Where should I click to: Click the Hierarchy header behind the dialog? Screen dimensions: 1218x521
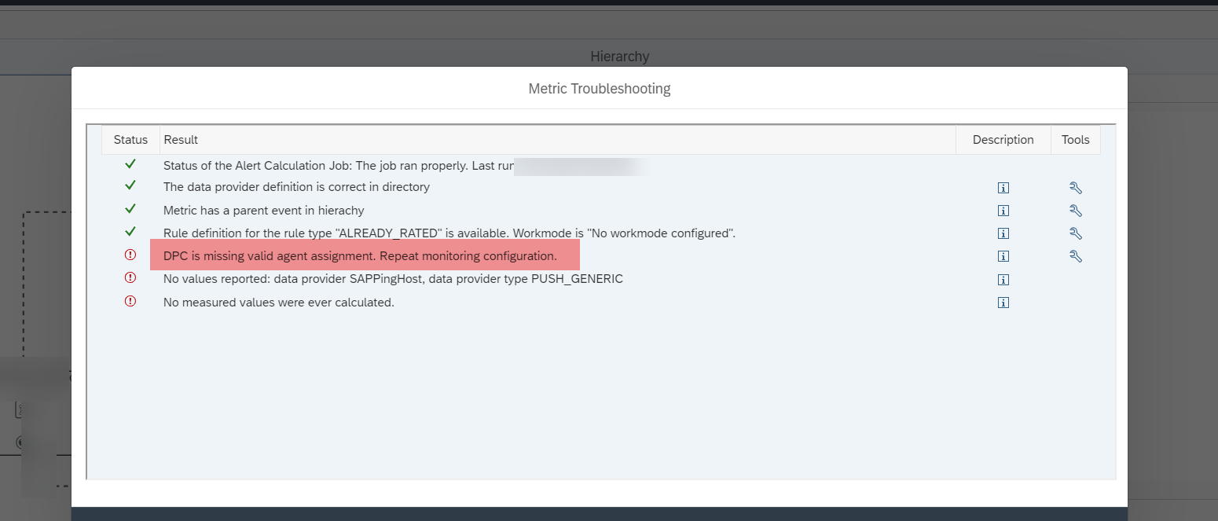(x=620, y=57)
